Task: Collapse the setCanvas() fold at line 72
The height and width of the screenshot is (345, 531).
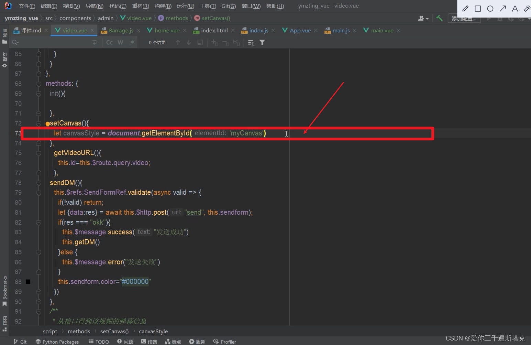Action: pyautogui.click(x=38, y=123)
